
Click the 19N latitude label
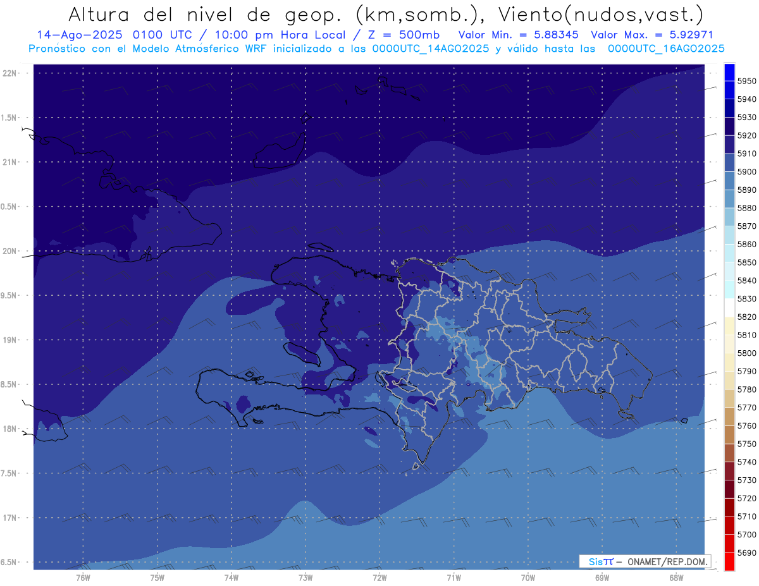pyautogui.click(x=9, y=339)
